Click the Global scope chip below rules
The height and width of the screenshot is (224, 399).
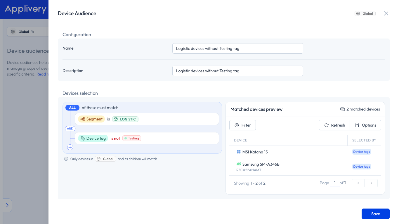coord(105,159)
